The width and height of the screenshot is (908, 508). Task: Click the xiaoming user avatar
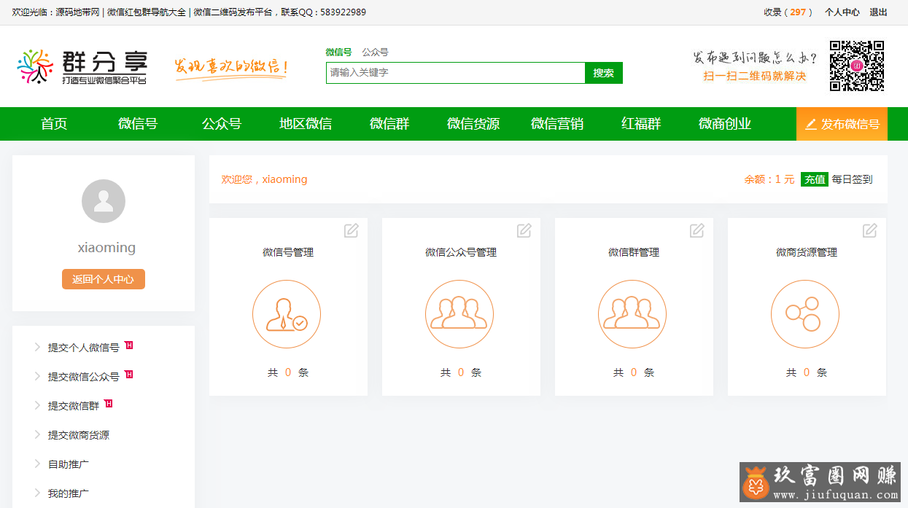[x=104, y=201]
